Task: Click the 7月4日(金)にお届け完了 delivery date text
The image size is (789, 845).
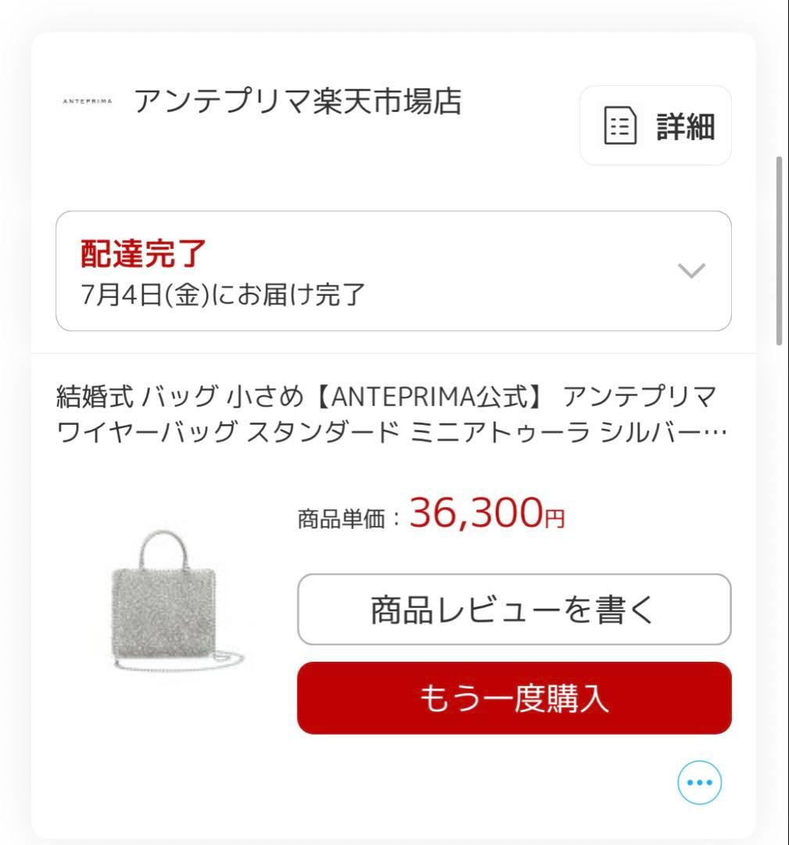Action: pyautogui.click(x=224, y=293)
